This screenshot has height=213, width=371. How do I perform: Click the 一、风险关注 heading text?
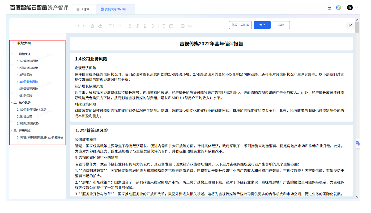[22, 54]
